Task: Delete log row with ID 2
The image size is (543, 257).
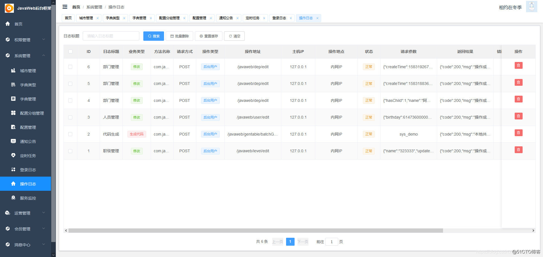Action: pyautogui.click(x=518, y=133)
